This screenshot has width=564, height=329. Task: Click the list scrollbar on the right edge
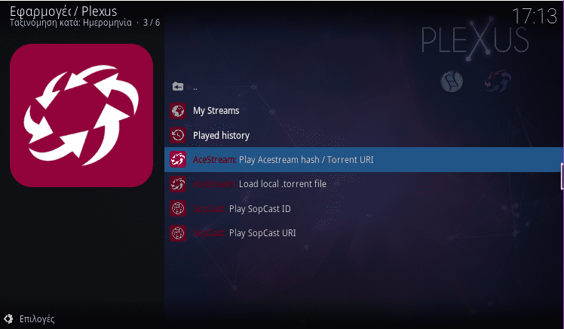562,176
